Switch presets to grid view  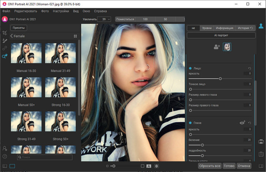click(x=75, y=36)
